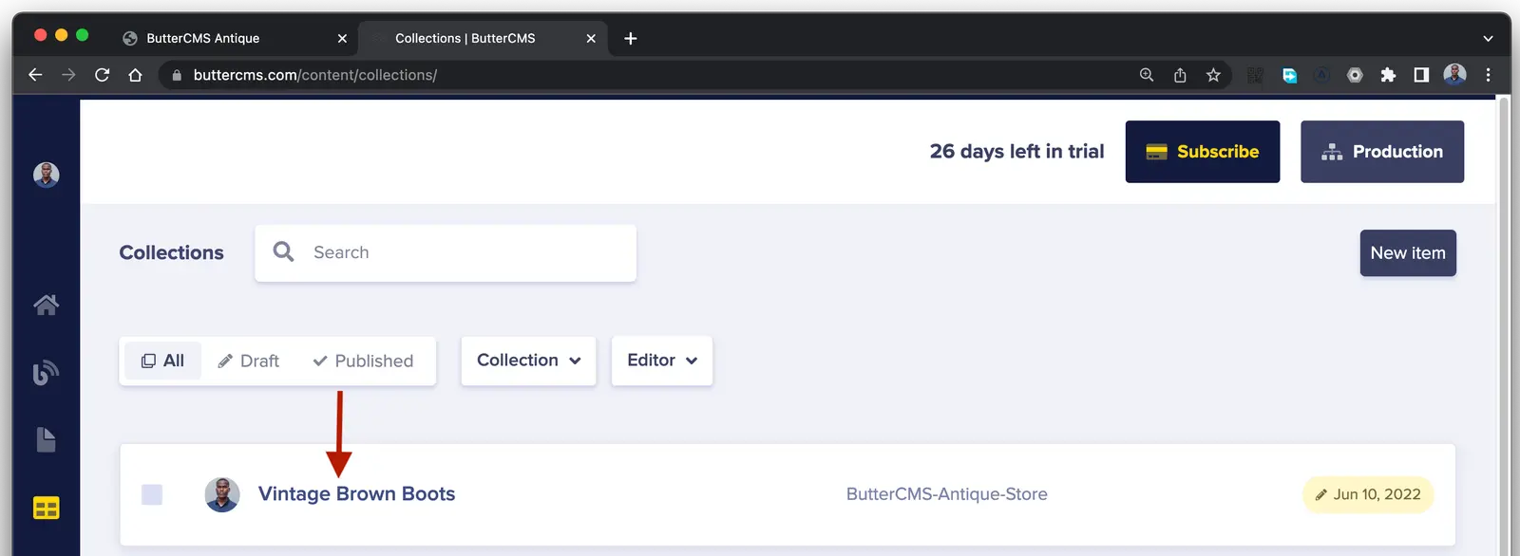This screenshot has height=556, width=1520.
Task: Share this page via the share icon
Action: [x=1180, y=75]
